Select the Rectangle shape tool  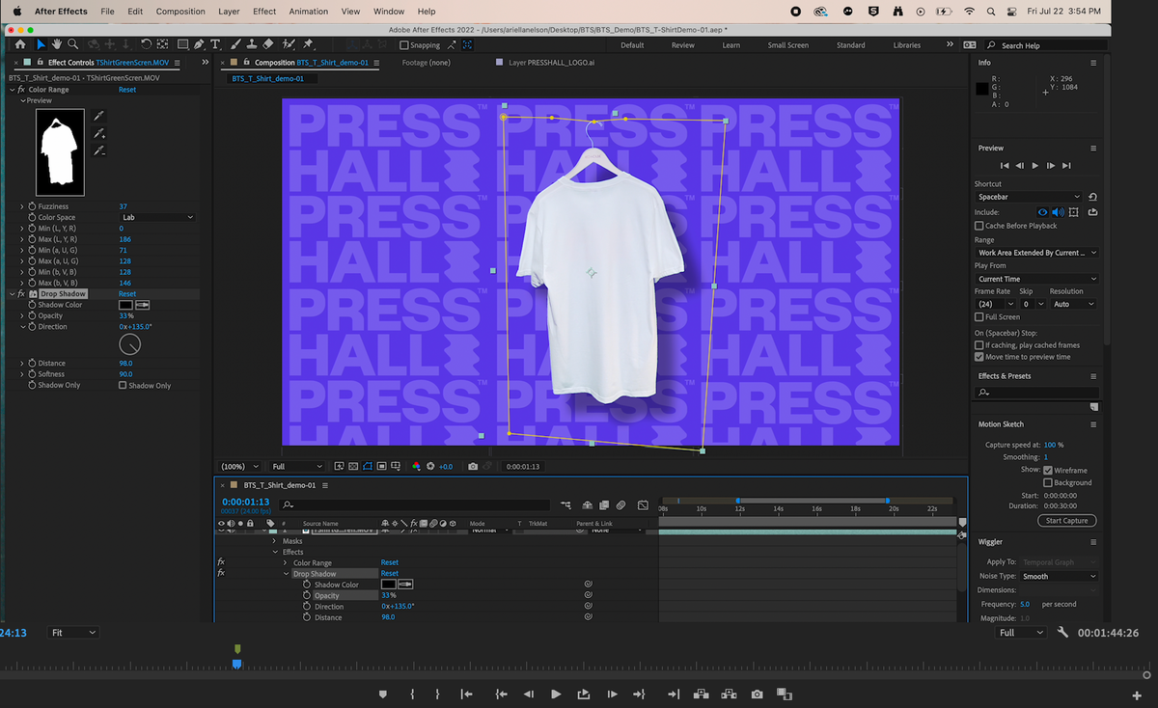182,44
